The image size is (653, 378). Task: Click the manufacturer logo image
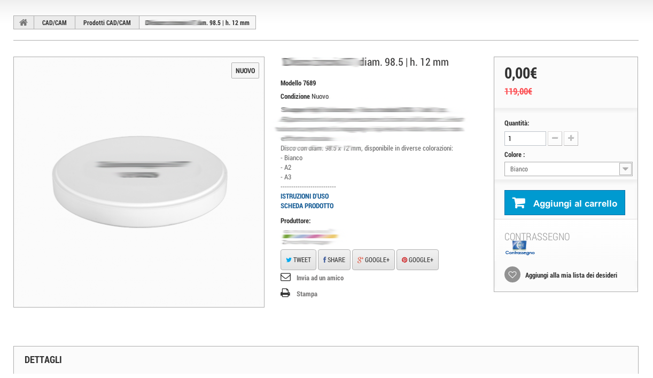tap(310, 237)
